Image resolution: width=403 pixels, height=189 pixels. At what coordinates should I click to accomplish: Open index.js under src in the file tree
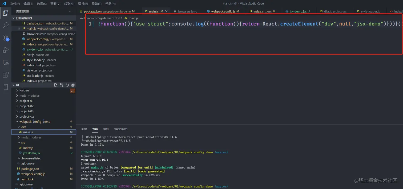[x=44, y=148]
